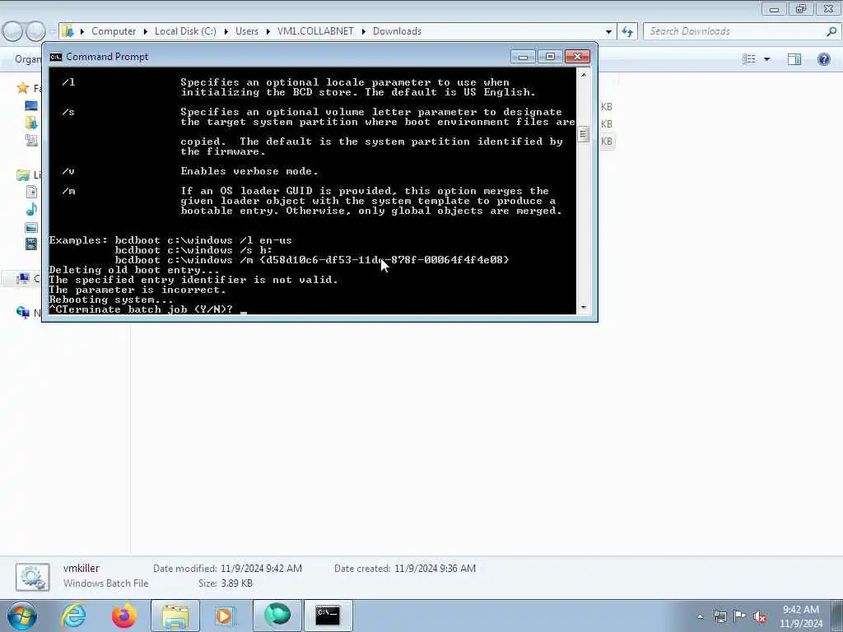The width and height of the screenshot is (843, 632).
Task: Launch Internet Explorer from the taskbar
Action: pos(73,616)
